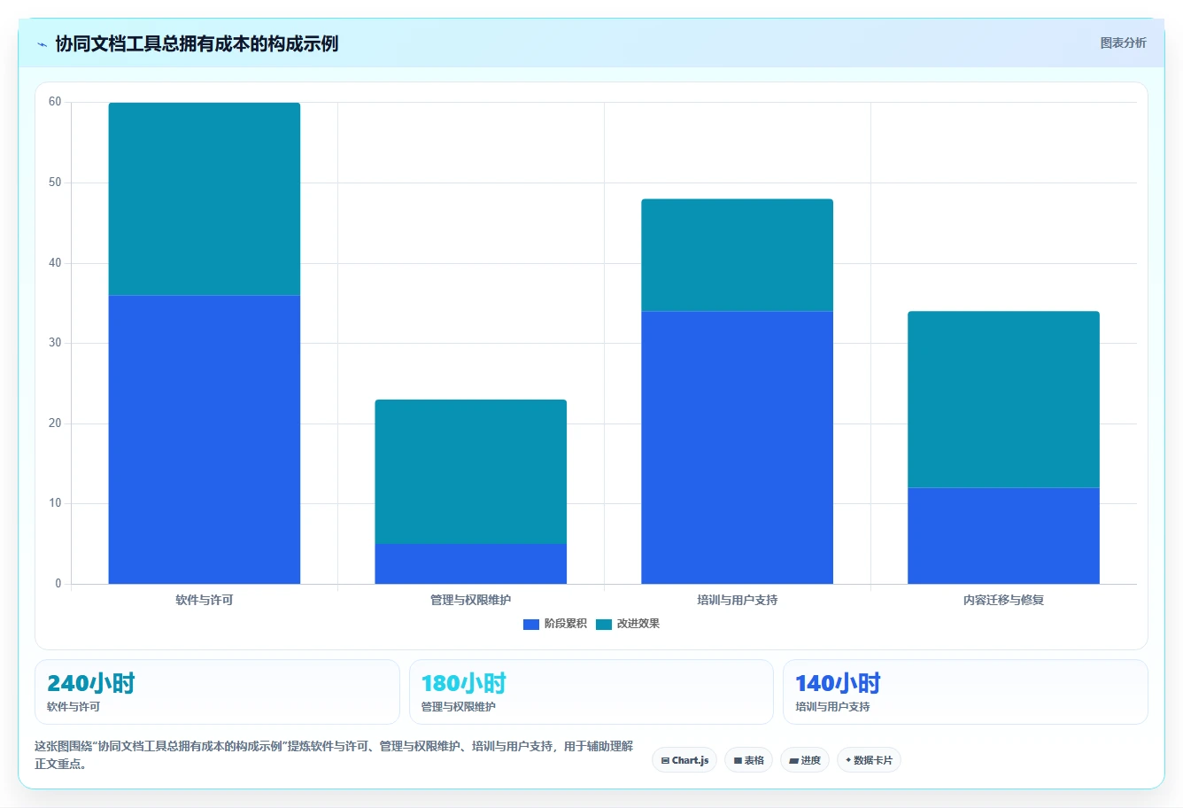Click the 图表分析 label in the header

(1123, 43)
